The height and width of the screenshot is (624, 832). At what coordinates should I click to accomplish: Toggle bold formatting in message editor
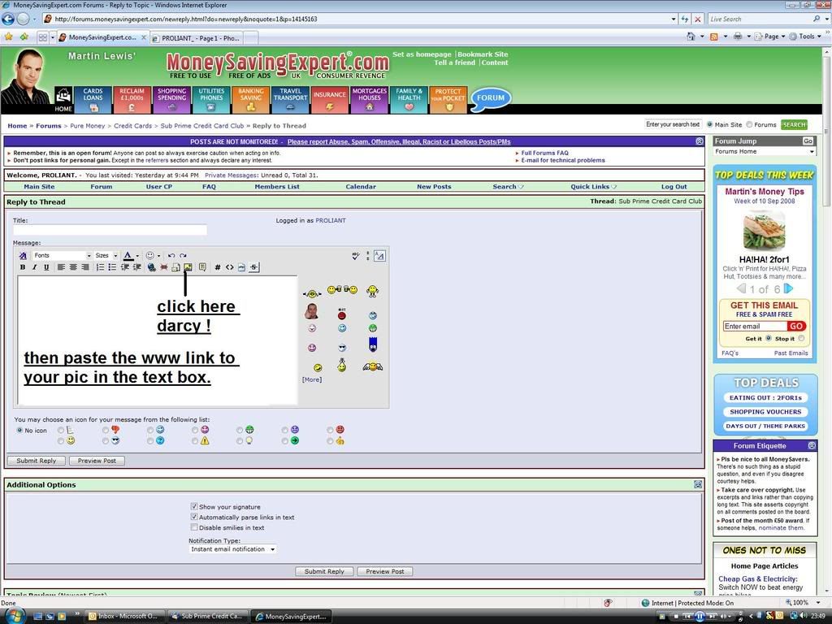coord(22,267)
